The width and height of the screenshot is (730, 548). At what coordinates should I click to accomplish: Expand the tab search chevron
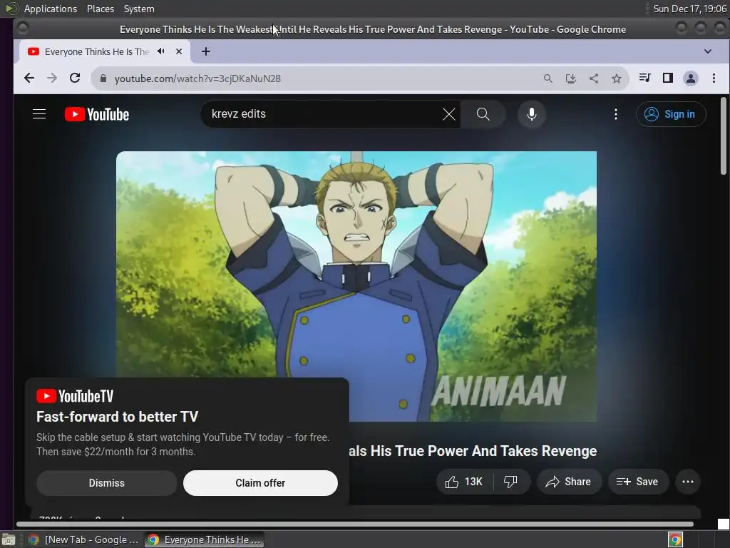point(708,51)
